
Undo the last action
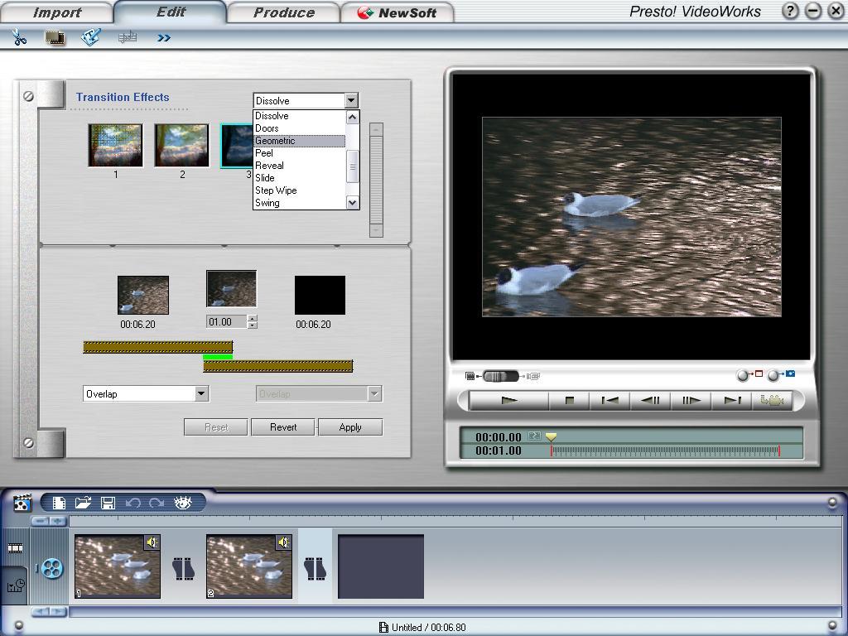[x=133, y=503]
